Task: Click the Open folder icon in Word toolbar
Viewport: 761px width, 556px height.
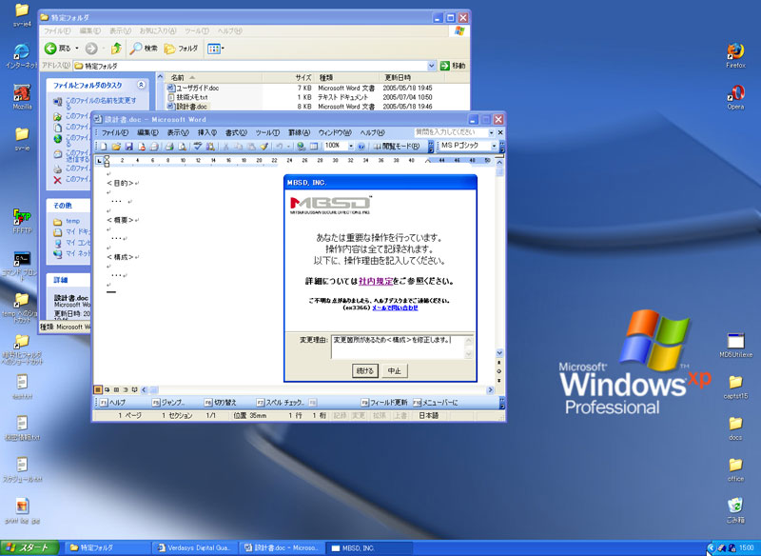Action: [x=116, y=147]
